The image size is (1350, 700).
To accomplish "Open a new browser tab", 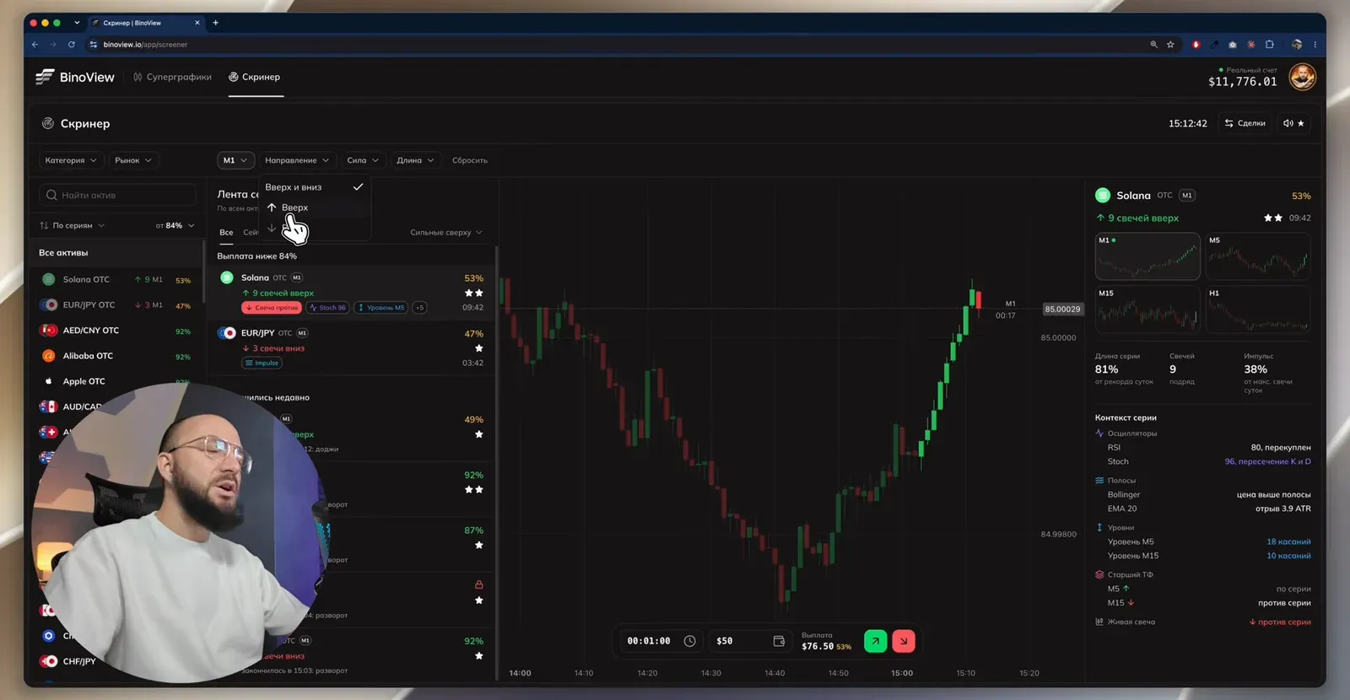I will (x=215, y=23).
